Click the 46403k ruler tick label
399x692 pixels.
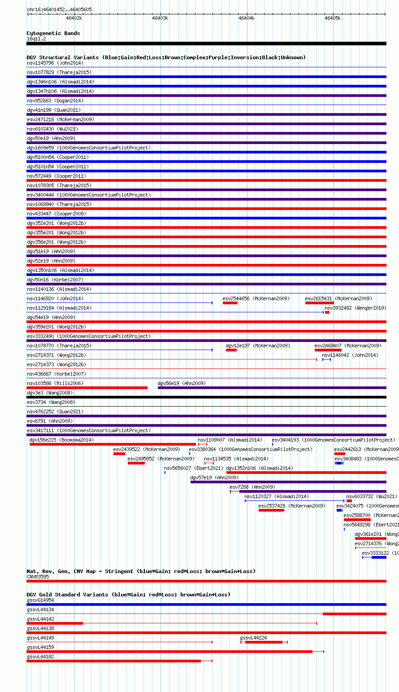(160, 18)
